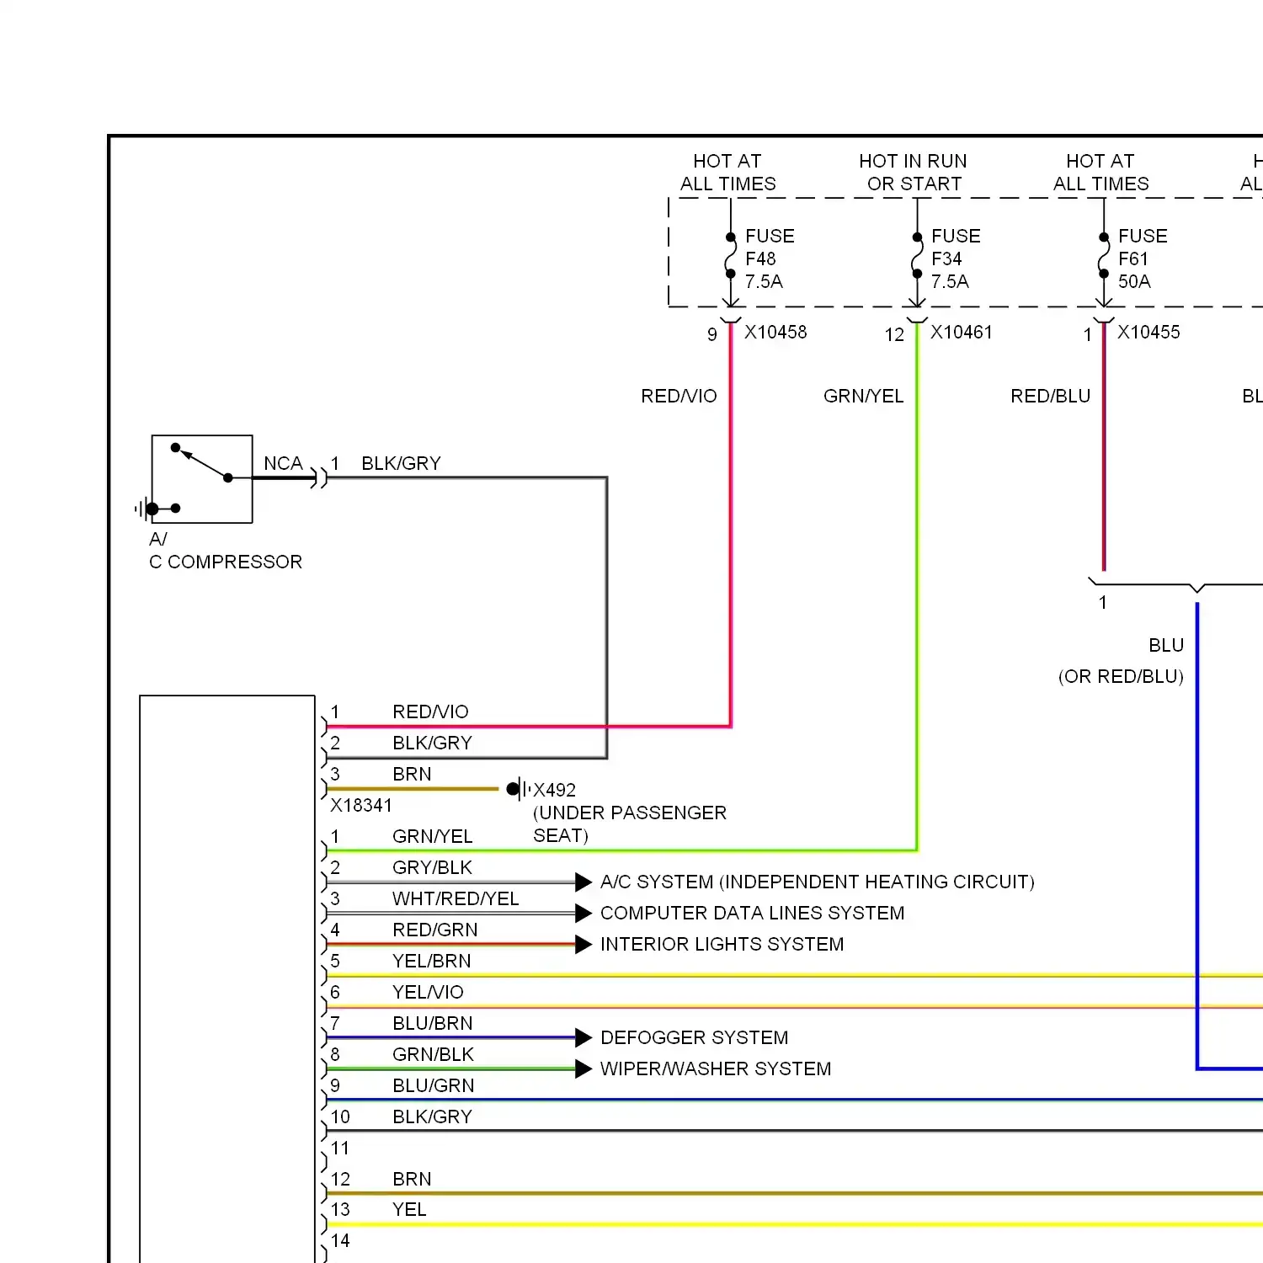Click connector label X10458
The image size is (1263, 1263).
(x=775, y=332)
